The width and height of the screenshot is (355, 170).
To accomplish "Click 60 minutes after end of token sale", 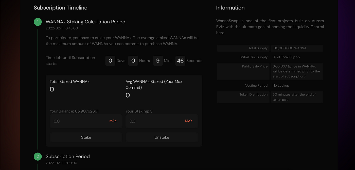I will click(294, 97).
